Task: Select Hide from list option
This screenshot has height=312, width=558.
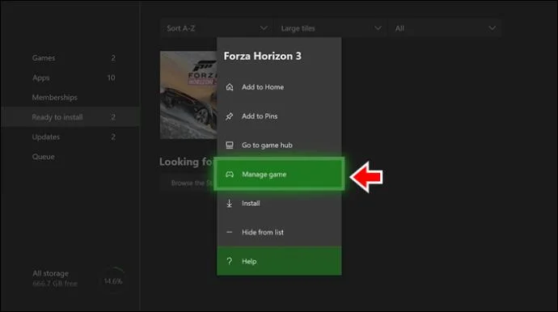Action: click(x=279, y=232)
